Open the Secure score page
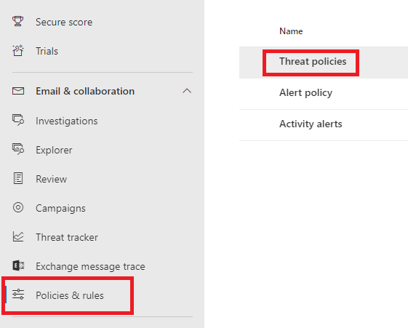The height and width of the screenshot is (328, 408). click(64, 22)
